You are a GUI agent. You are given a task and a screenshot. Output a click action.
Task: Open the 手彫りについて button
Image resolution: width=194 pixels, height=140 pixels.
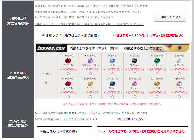[170, 17]
